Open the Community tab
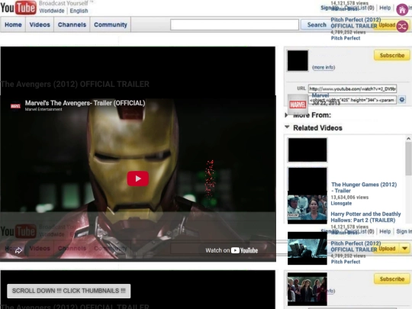Viewport: 412px width, 309px height. click(111, 24)
